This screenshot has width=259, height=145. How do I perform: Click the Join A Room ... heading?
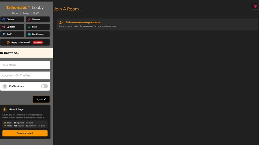[68, 9]
